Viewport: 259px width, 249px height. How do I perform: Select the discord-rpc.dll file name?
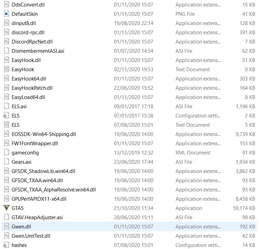[28, 33]
